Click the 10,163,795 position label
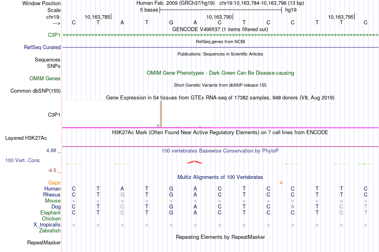Image resolution: width=379 pixels, height=252 pixels. 341,17
